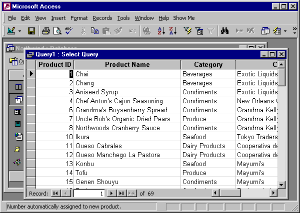Click the New Object AutoForm icon
Viewport: 300px width, 213px height.
pos(277,31)
